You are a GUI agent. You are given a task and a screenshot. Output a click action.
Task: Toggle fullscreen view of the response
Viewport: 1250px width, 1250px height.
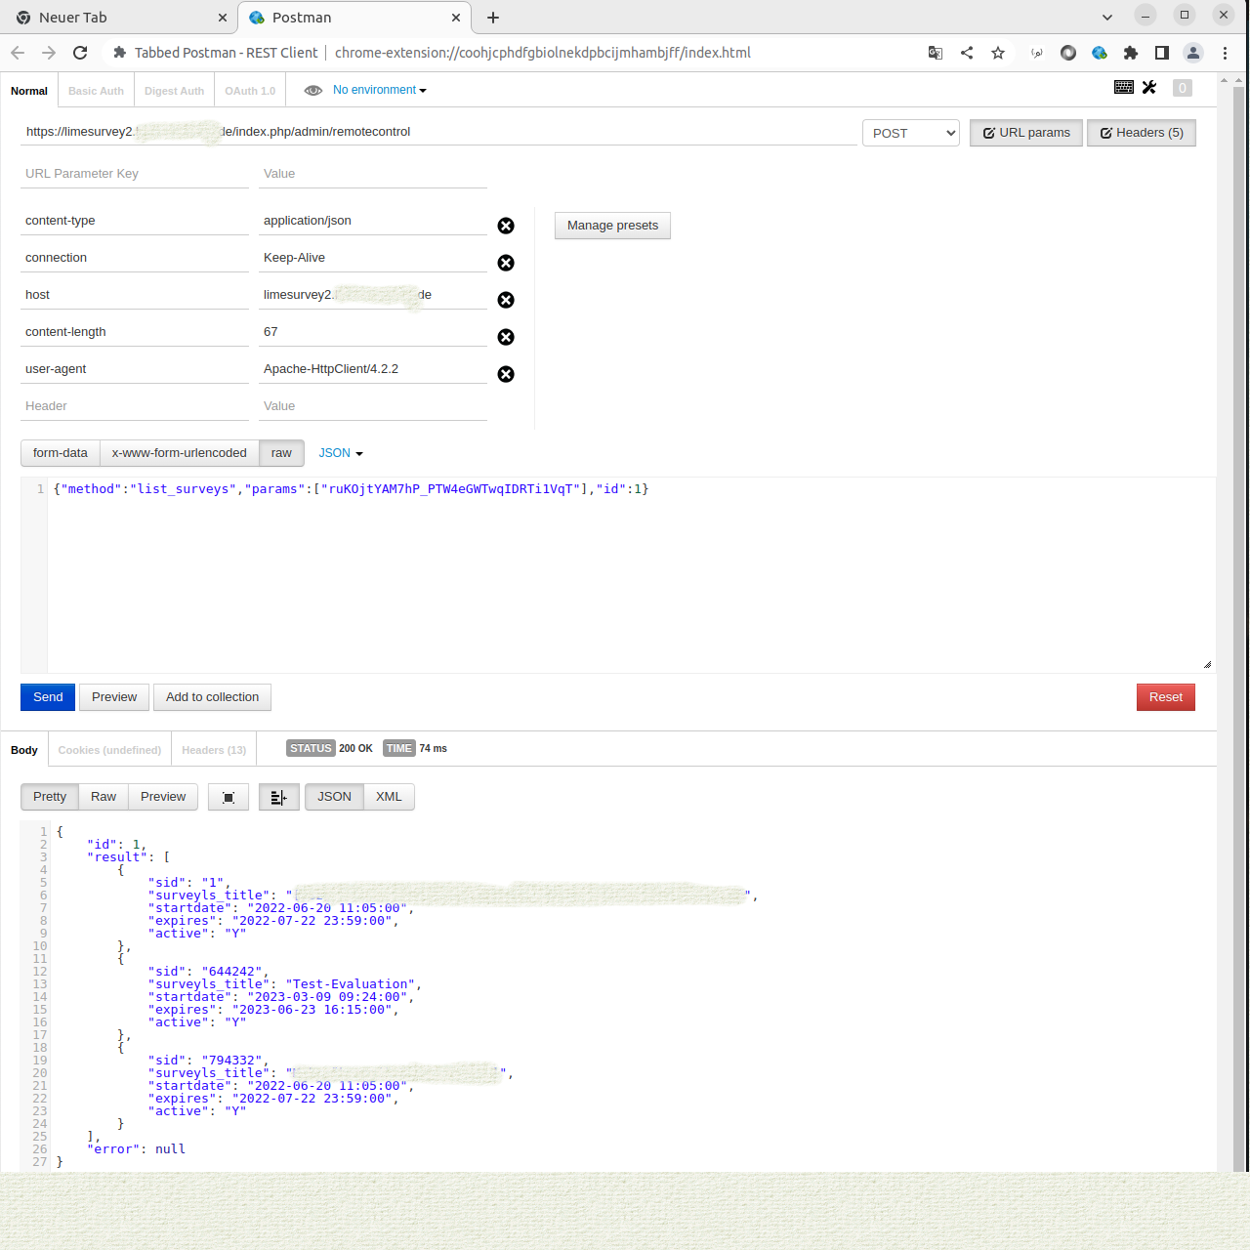click(x=229, y=798)
